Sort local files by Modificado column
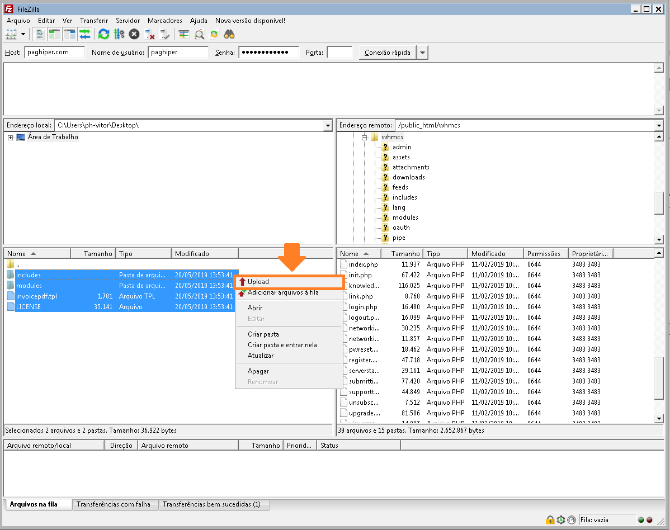 pos(205,254)
